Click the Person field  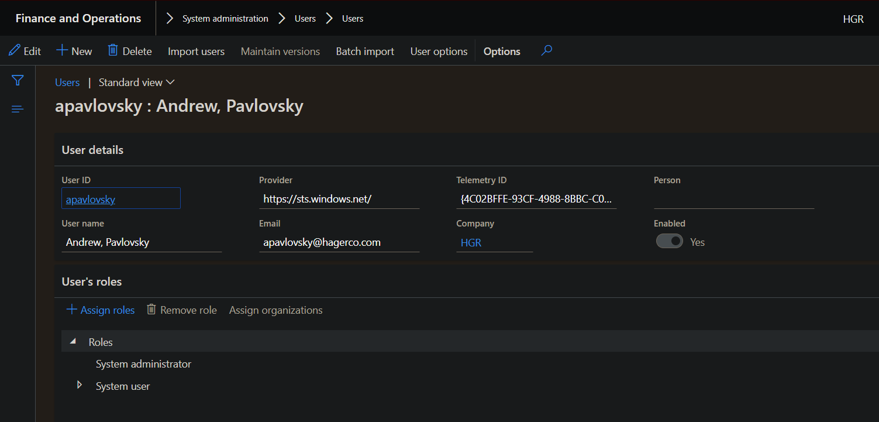734,199
